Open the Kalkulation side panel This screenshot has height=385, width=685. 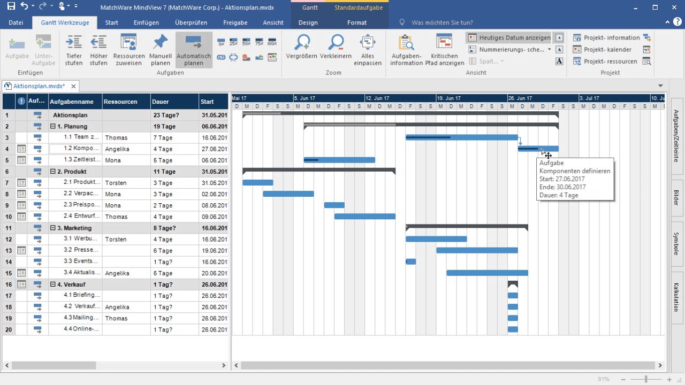[x=676, y=297]
